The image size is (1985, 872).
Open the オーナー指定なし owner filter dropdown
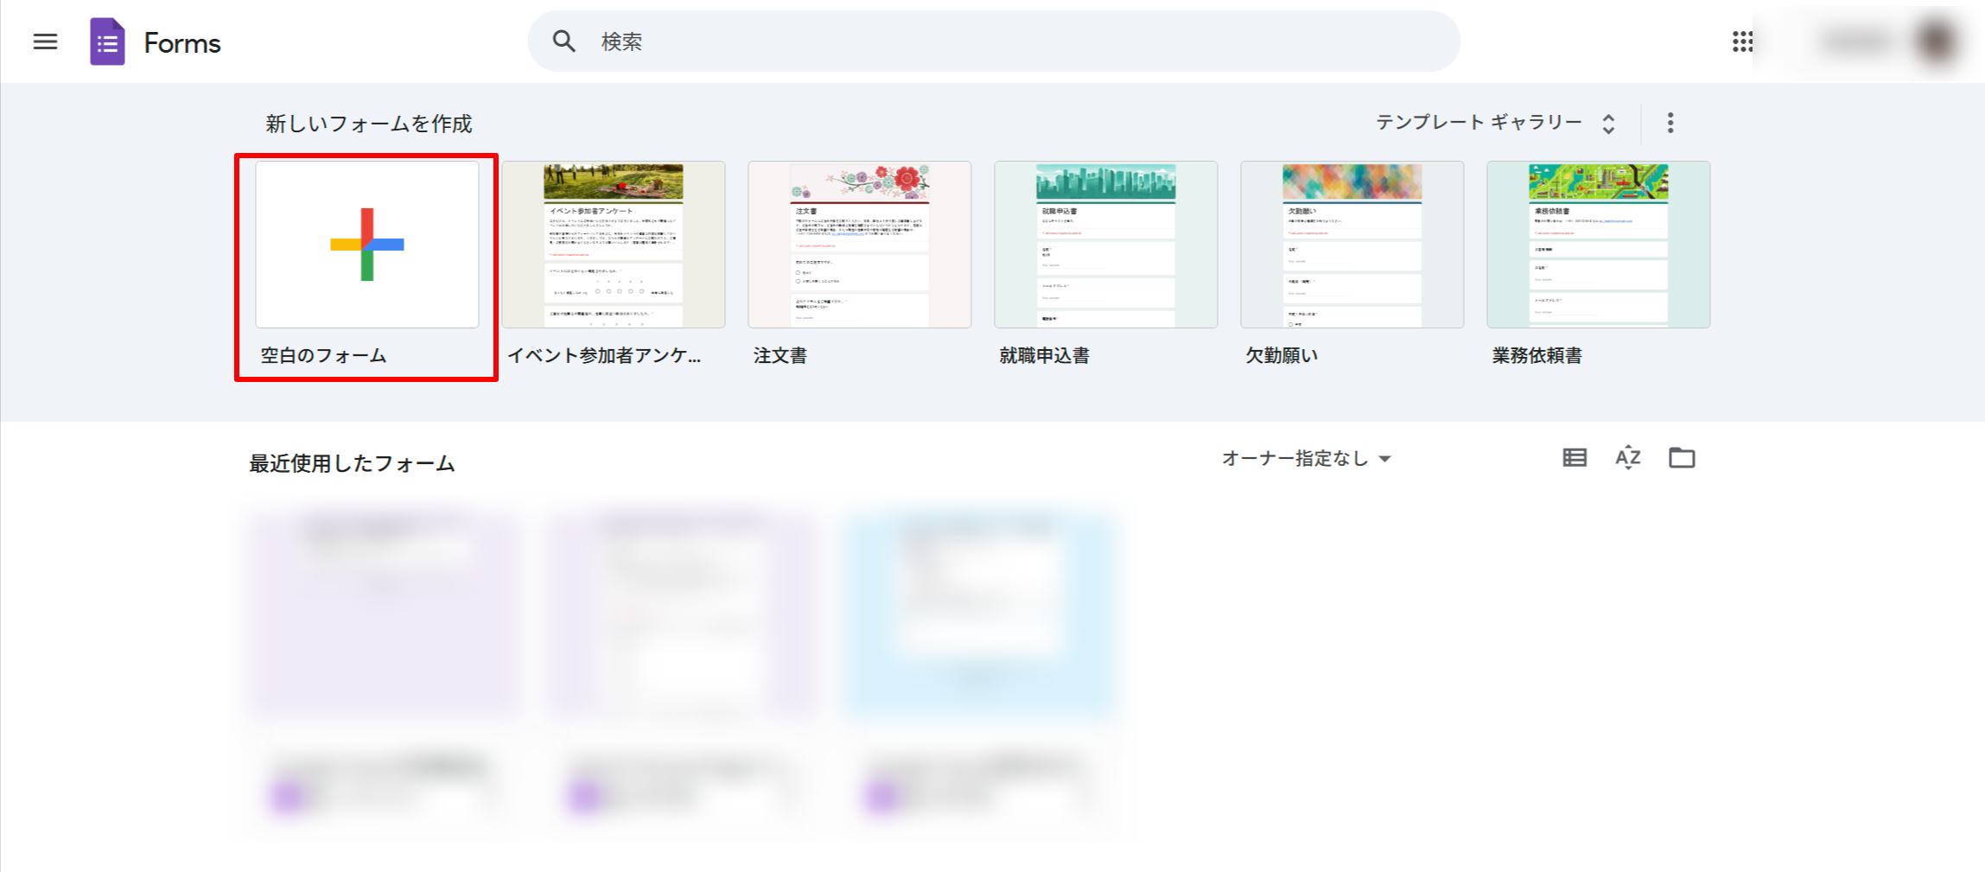[1306, 459]
